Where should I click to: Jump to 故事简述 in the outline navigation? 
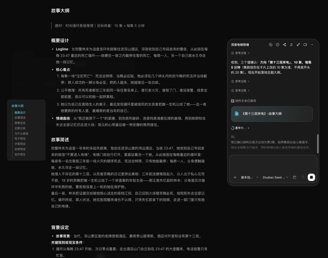point(20,118)
